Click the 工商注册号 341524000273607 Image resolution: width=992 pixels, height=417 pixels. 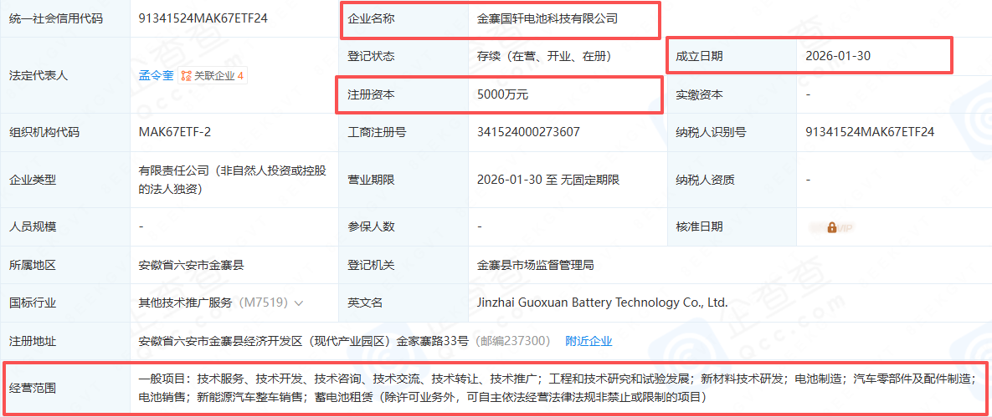[528, 132]
